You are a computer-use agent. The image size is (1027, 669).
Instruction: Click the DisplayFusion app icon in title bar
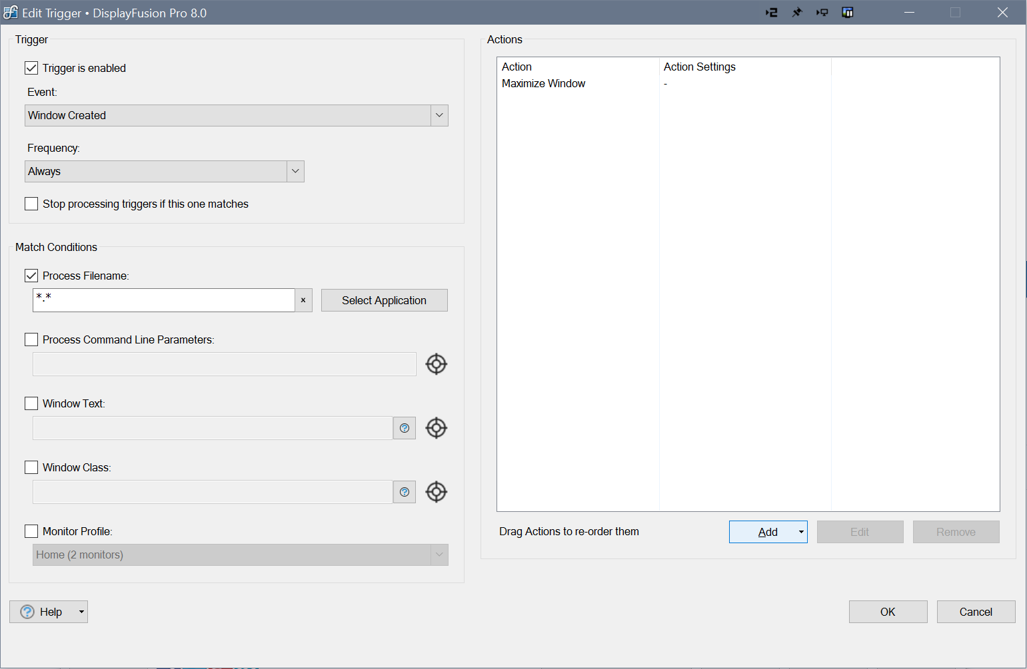pyautogui.click(x=11, y=13)
